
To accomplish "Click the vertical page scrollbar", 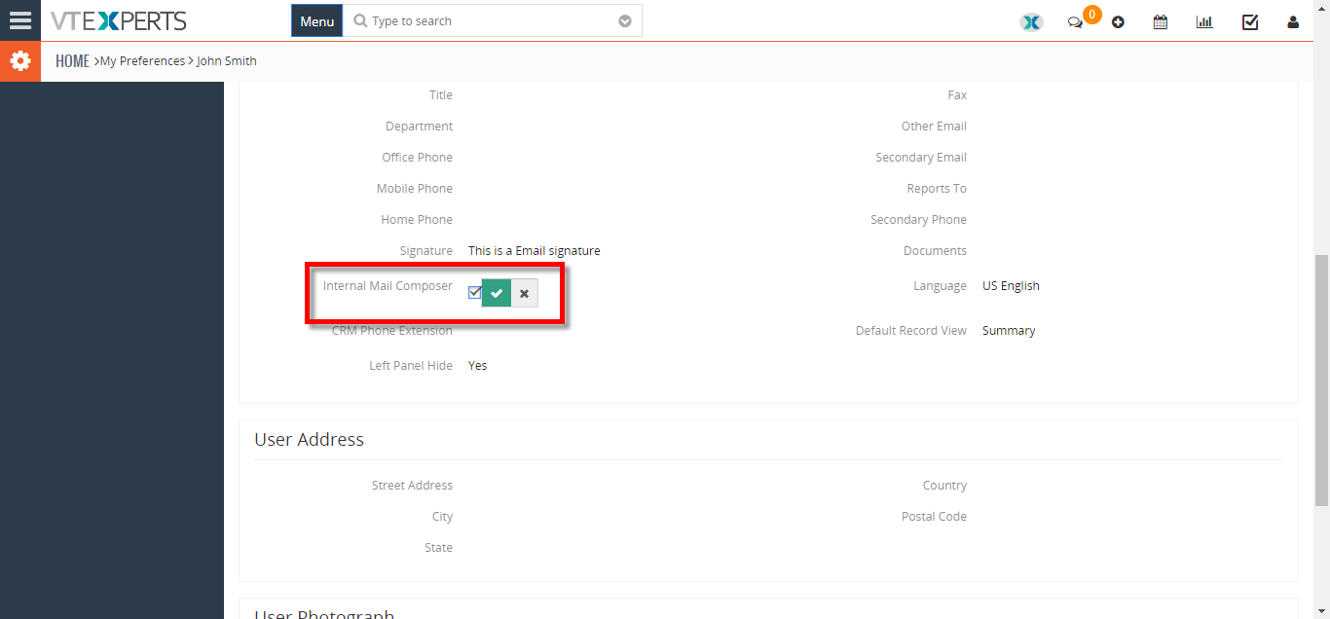I will (x=1321, y=380).
